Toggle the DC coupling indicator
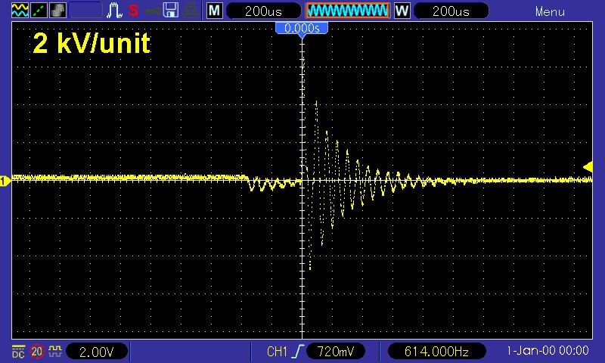Image resolution: width=605 pixels, height=363 pixels. (18, 351)
